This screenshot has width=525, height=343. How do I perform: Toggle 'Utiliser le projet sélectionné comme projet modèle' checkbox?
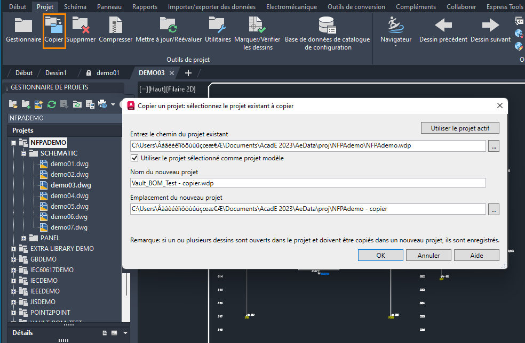point(134,158)
